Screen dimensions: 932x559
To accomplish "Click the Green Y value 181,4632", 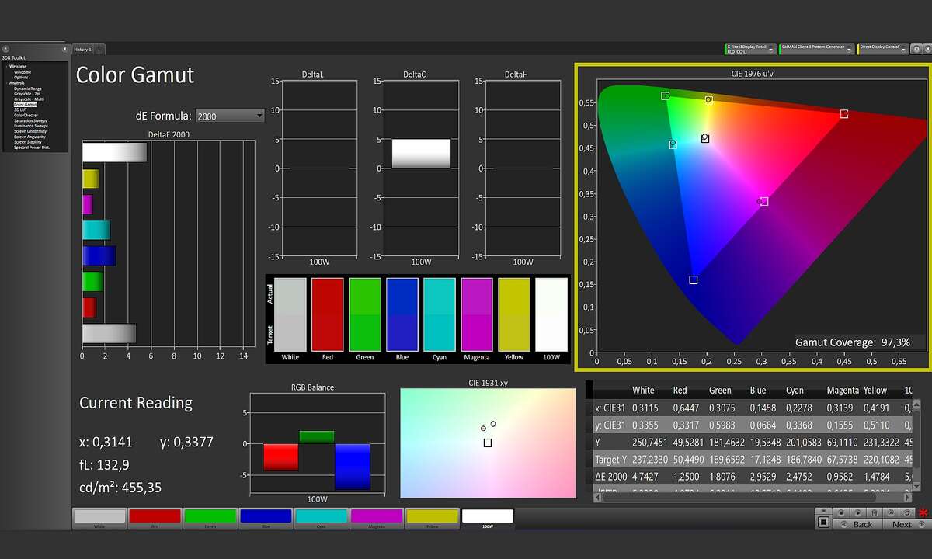I will (727, 442).
